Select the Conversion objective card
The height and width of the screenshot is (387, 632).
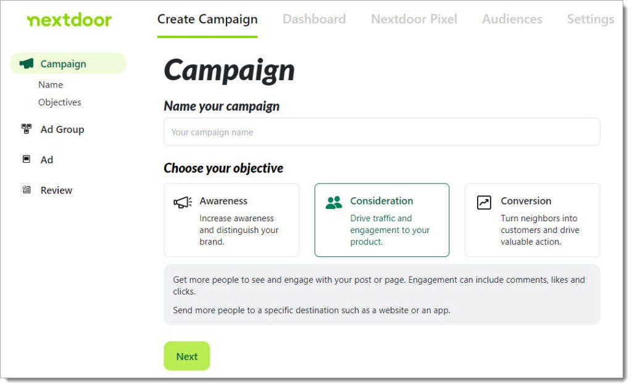click(x=532, y=219)
